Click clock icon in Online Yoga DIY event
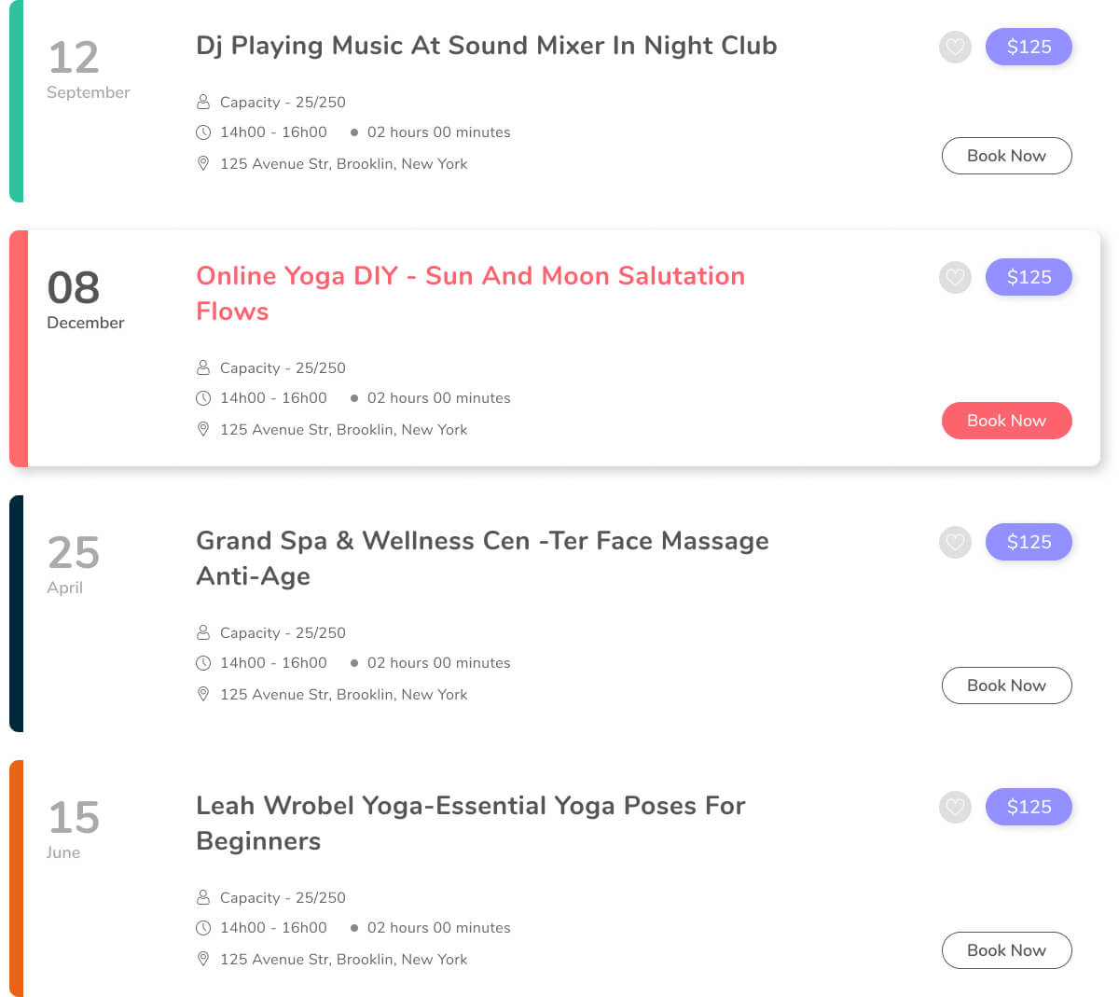 click(203, 397)
